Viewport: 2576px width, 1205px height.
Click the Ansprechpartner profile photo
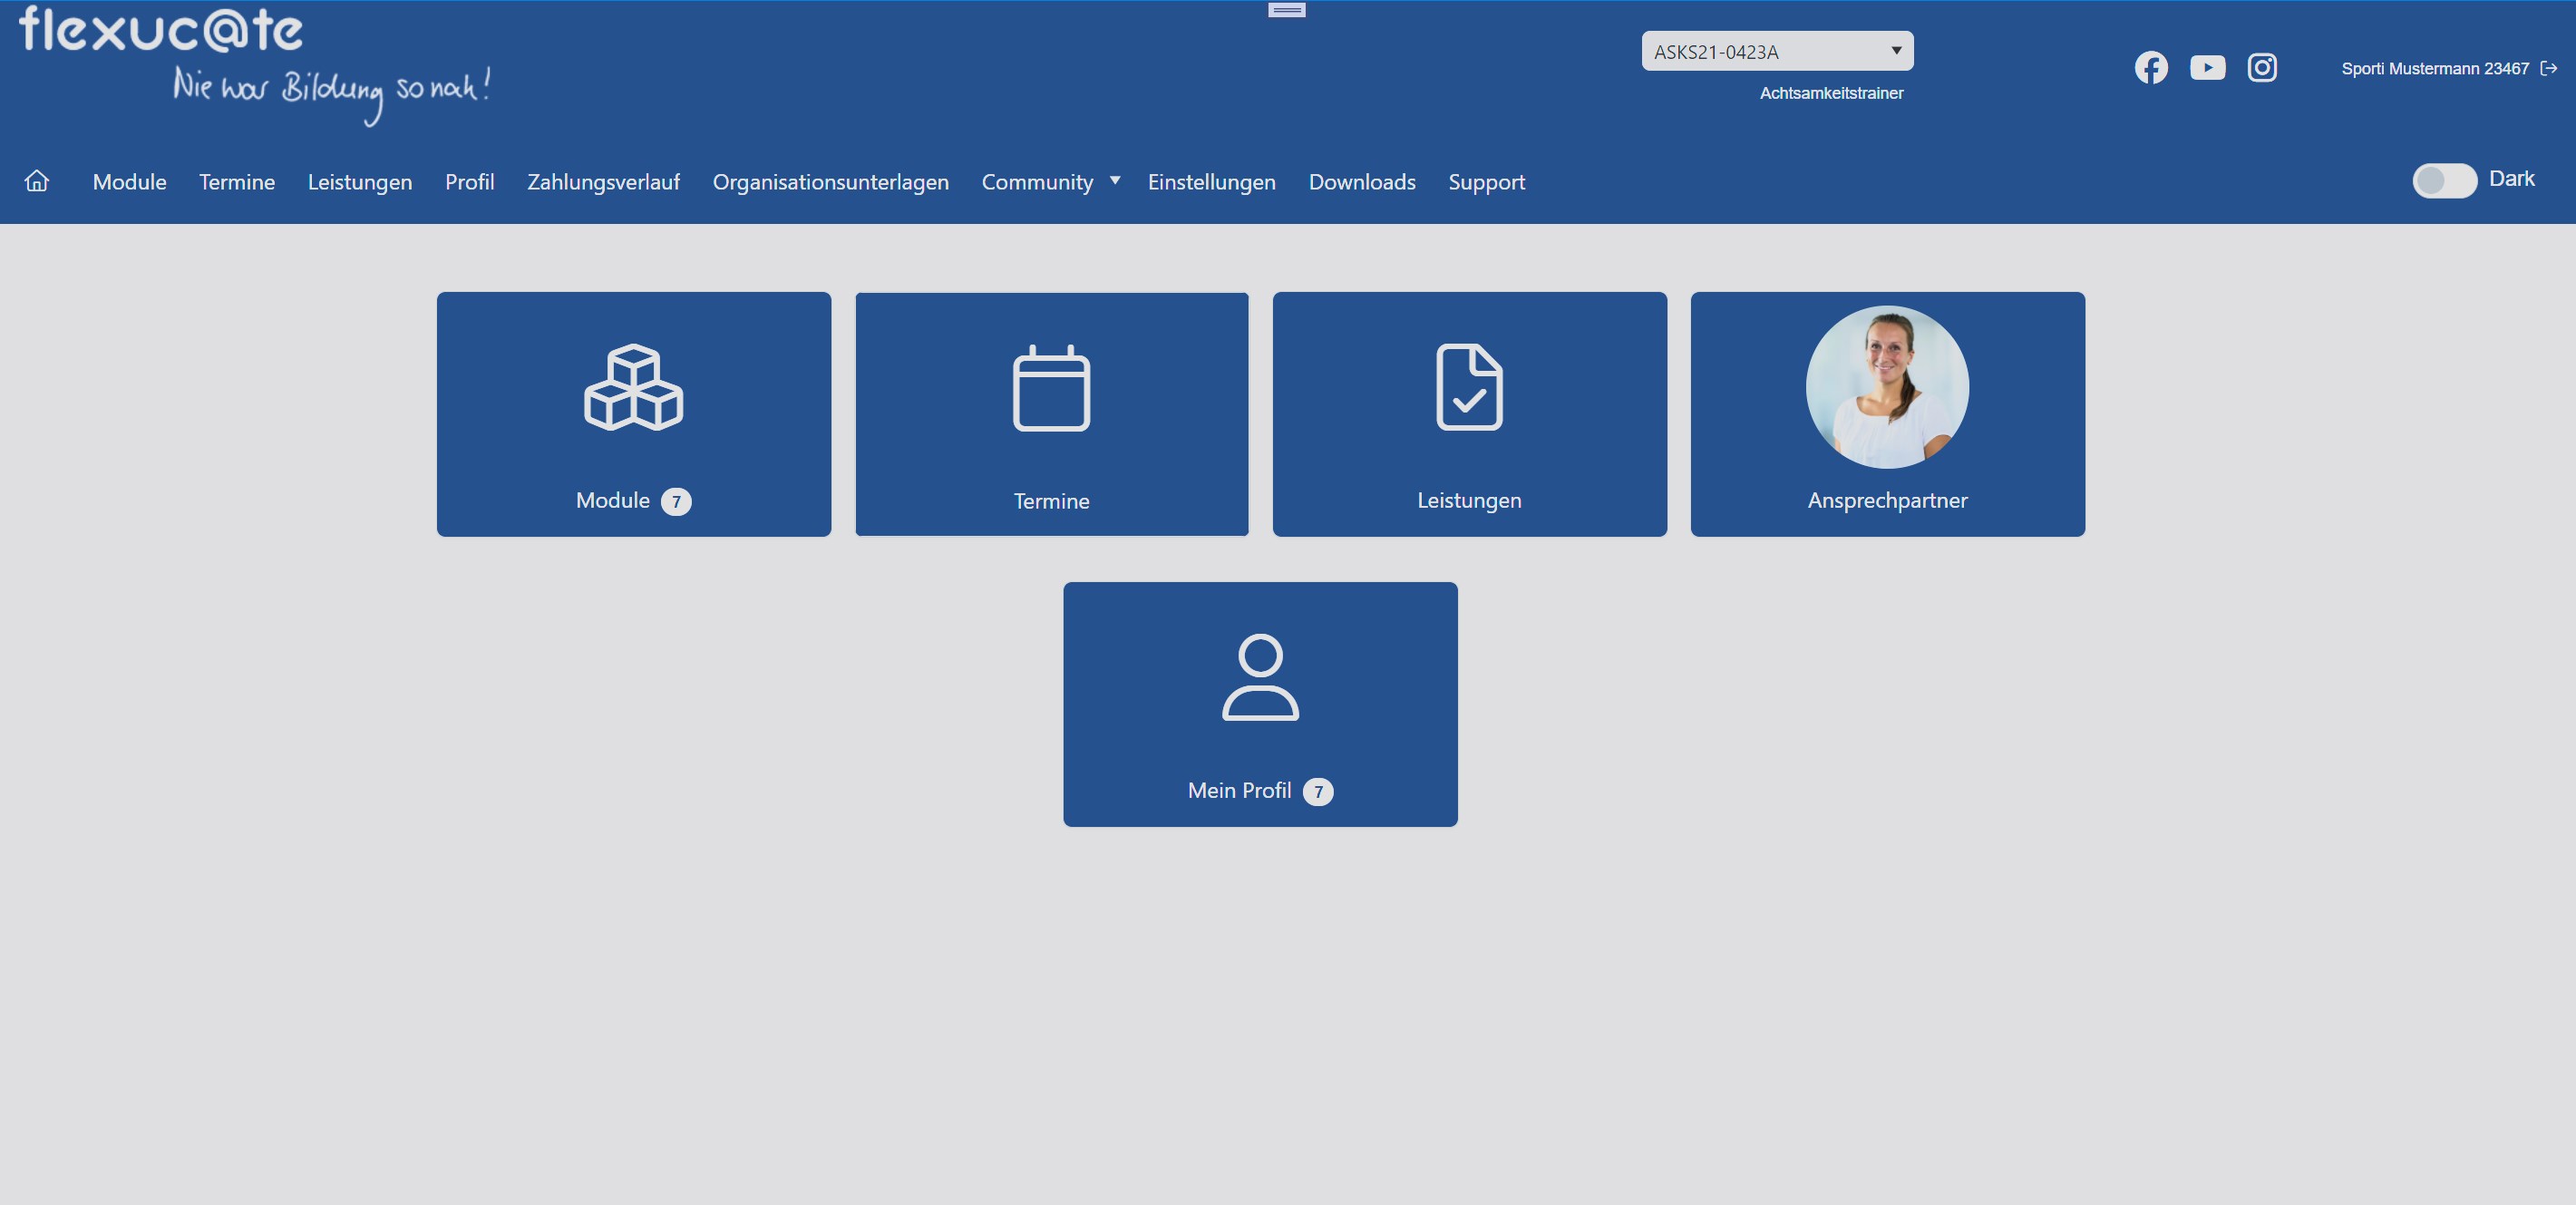[1887, 387]
